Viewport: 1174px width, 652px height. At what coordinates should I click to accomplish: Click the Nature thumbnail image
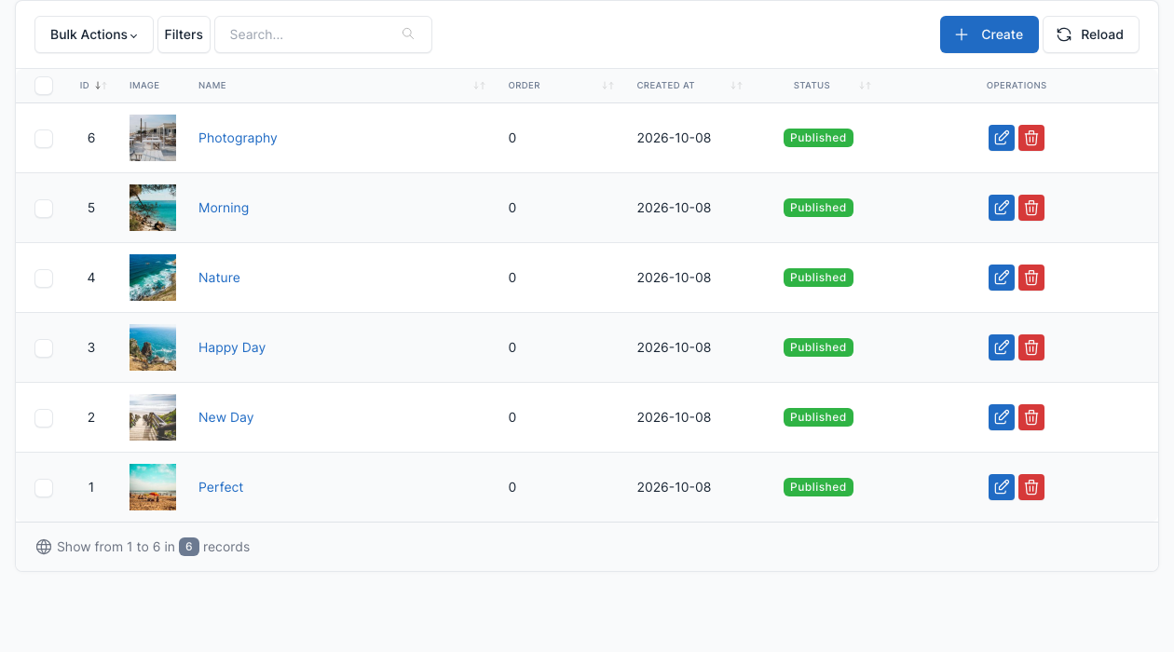153,278
